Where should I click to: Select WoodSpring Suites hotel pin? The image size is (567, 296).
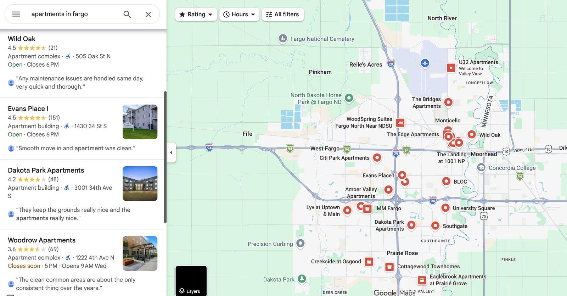(400, 123)
